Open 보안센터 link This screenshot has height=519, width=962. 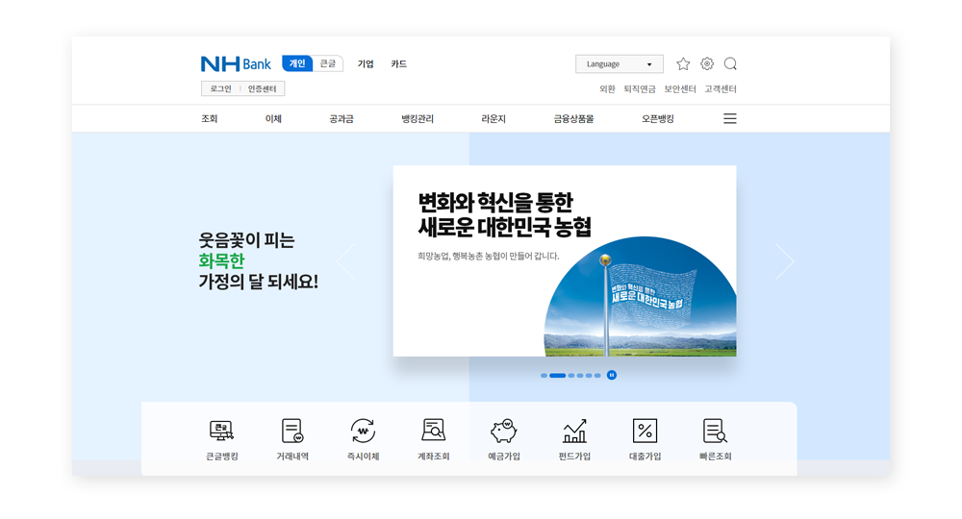coord(680,88)
